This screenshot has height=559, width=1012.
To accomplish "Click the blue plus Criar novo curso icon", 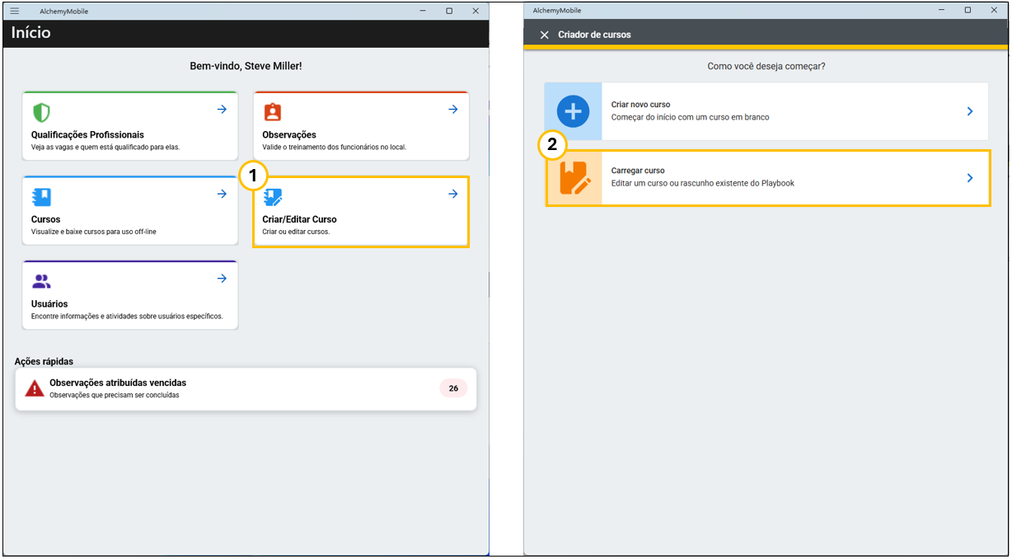I will pos(573,110).
